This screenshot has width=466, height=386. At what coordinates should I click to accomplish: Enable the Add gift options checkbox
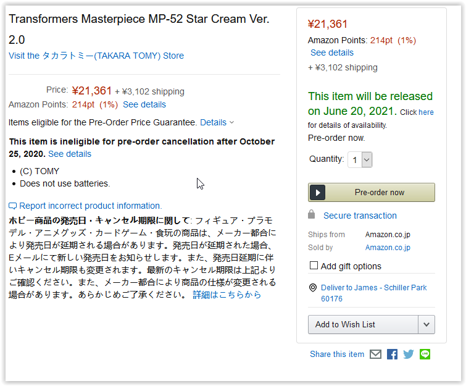314,266
